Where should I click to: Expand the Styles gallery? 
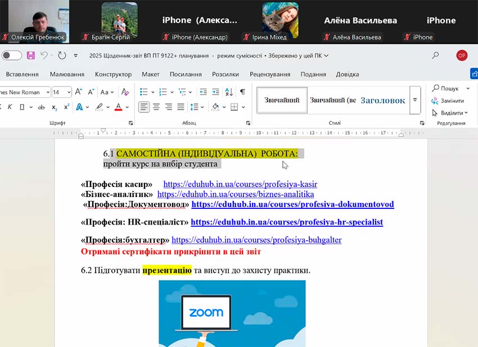point(415,100)
